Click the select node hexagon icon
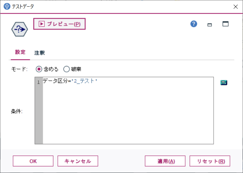 click(19, 29)
